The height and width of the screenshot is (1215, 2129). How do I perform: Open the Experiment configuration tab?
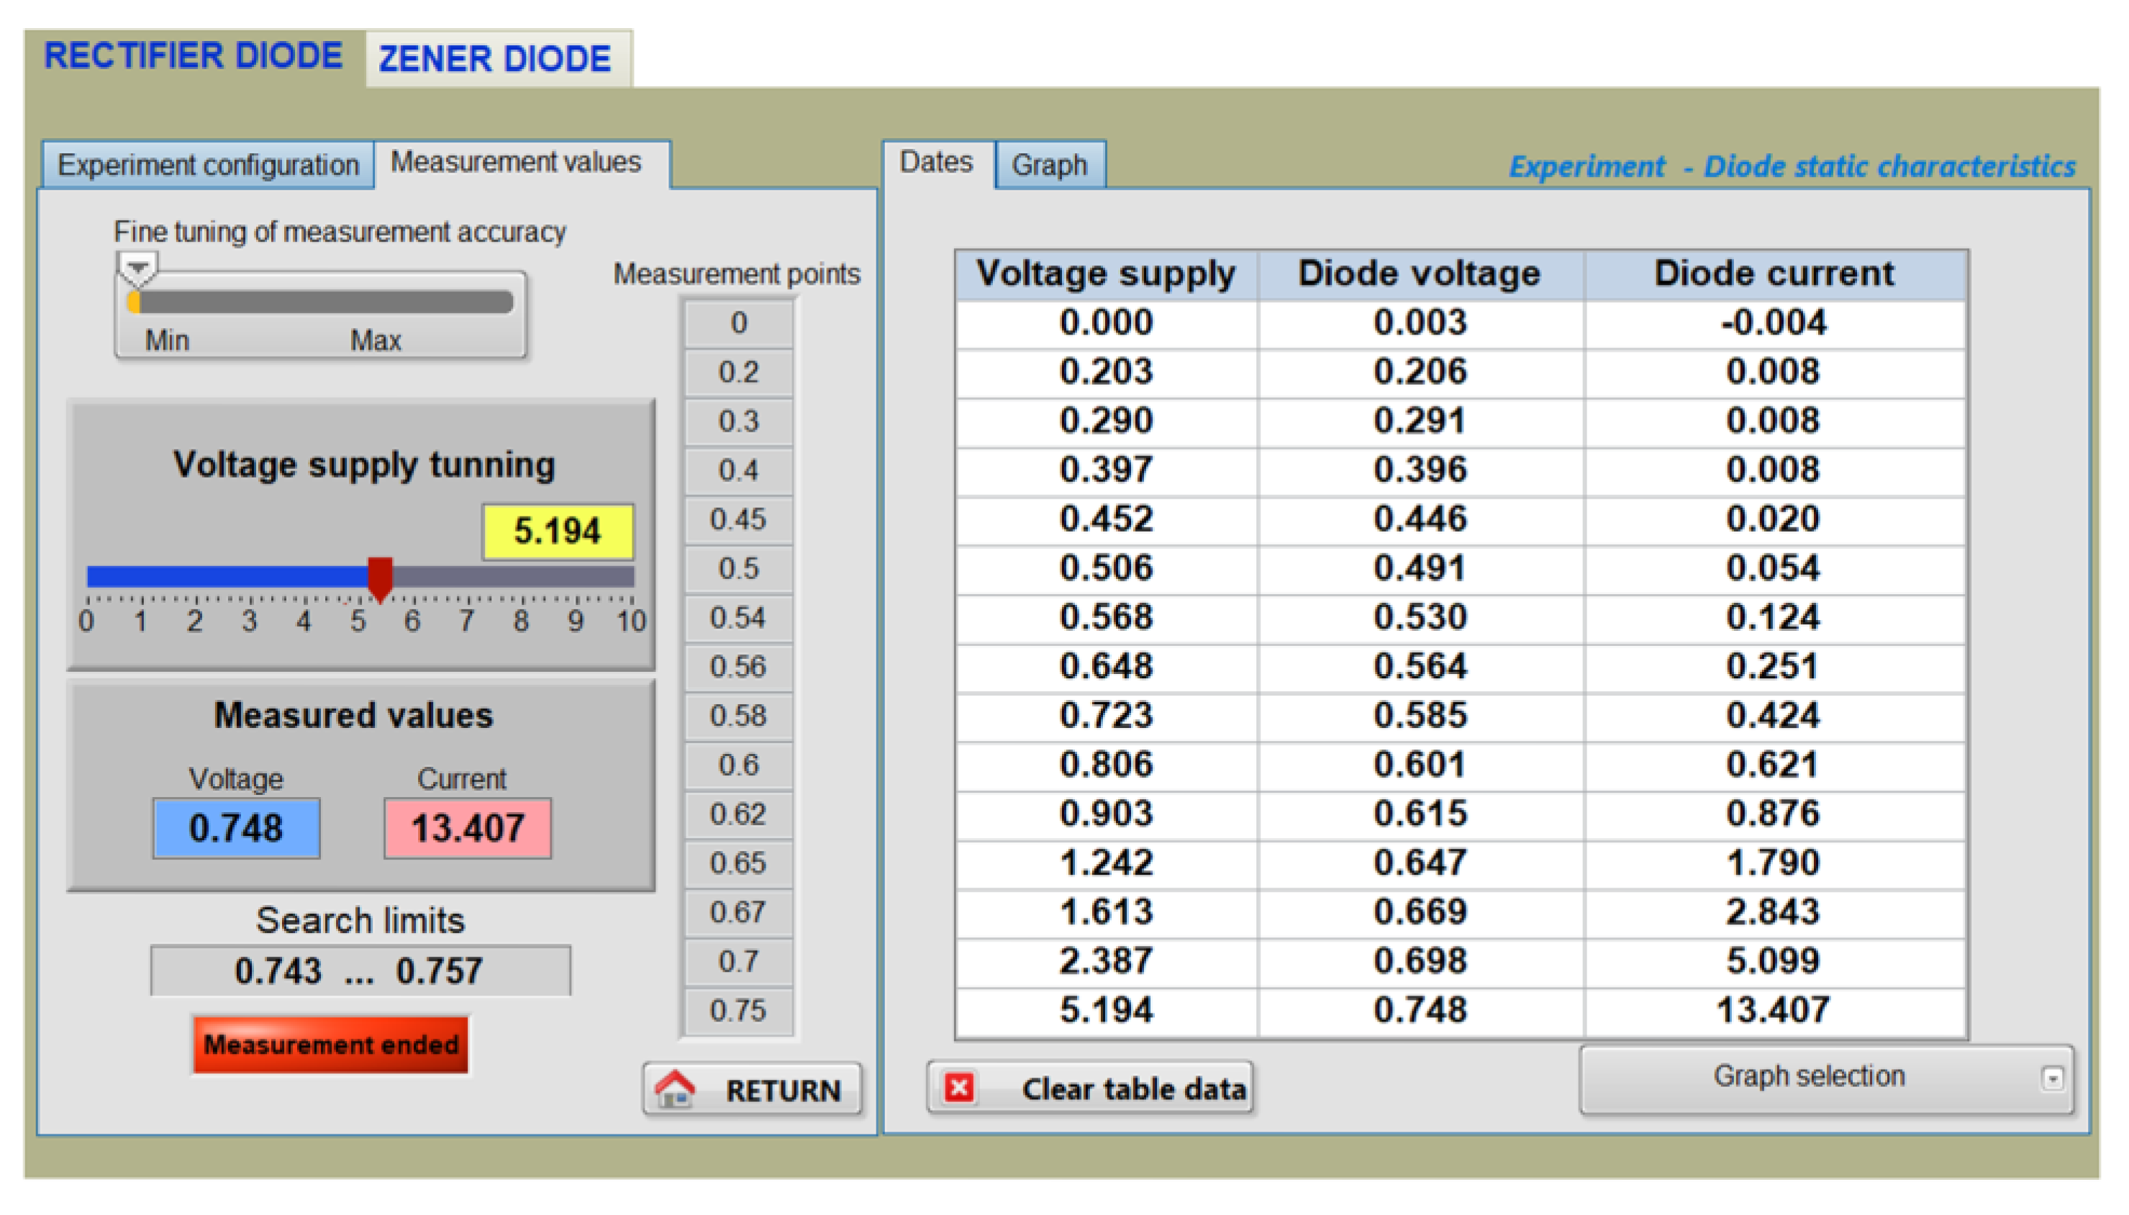208,165
